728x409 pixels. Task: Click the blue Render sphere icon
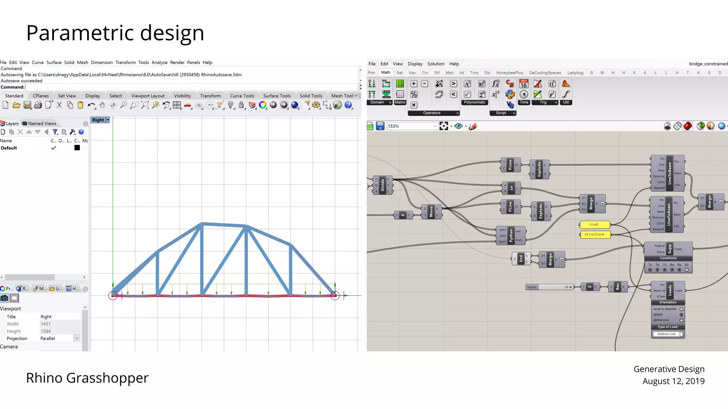pyautogui.click(x=295, y=105)
